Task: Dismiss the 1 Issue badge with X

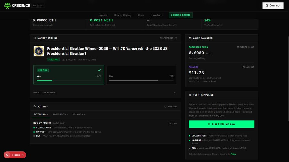Action: pyautogui.click(x=23, y=155)
